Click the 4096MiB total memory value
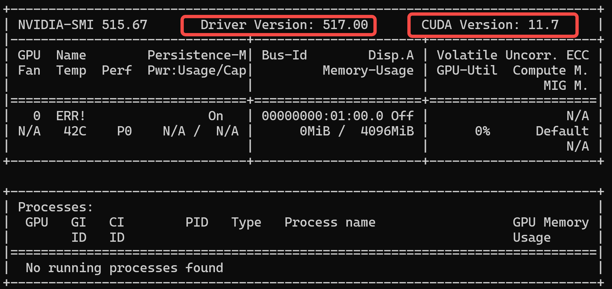The height and width of the screenshot is (289, 612). click(x=387, y=131)
